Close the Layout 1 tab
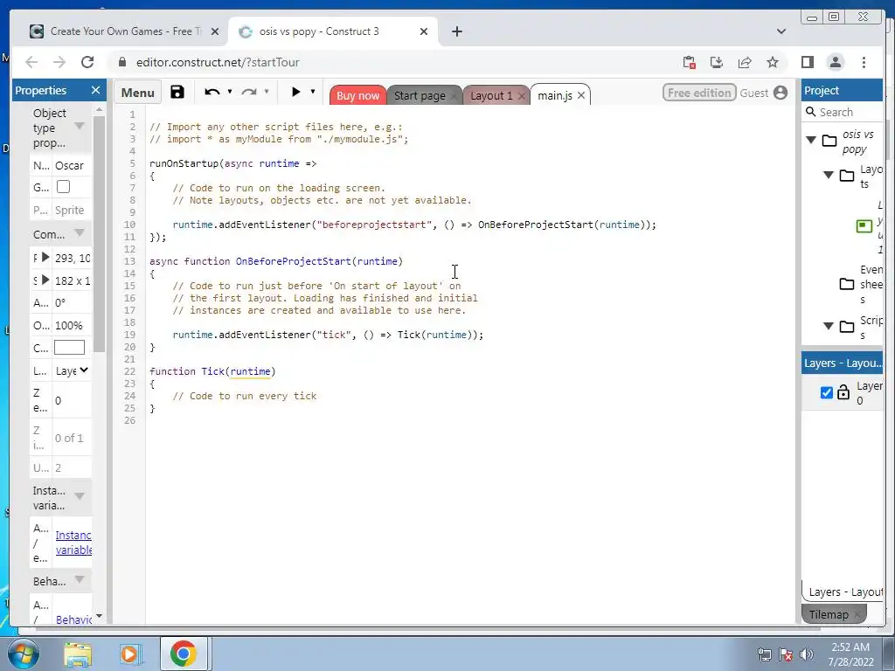 pyautogui.click(x=521, y=96)
